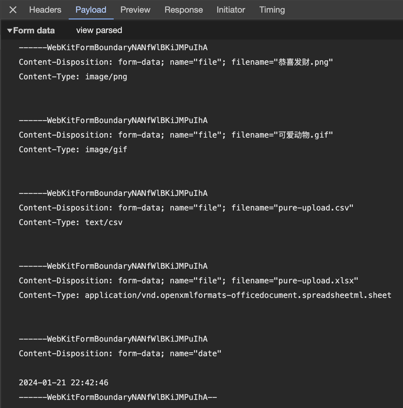Image resolution: width=403 pixels, height=408 pixels.
Task: Select the Content-Type image/gif line
Action: point(73,150)
